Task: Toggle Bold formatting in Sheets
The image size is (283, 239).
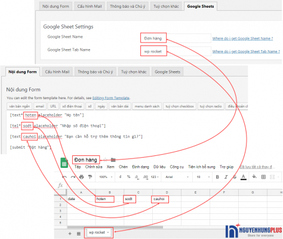Action: [x=217, y=177]
